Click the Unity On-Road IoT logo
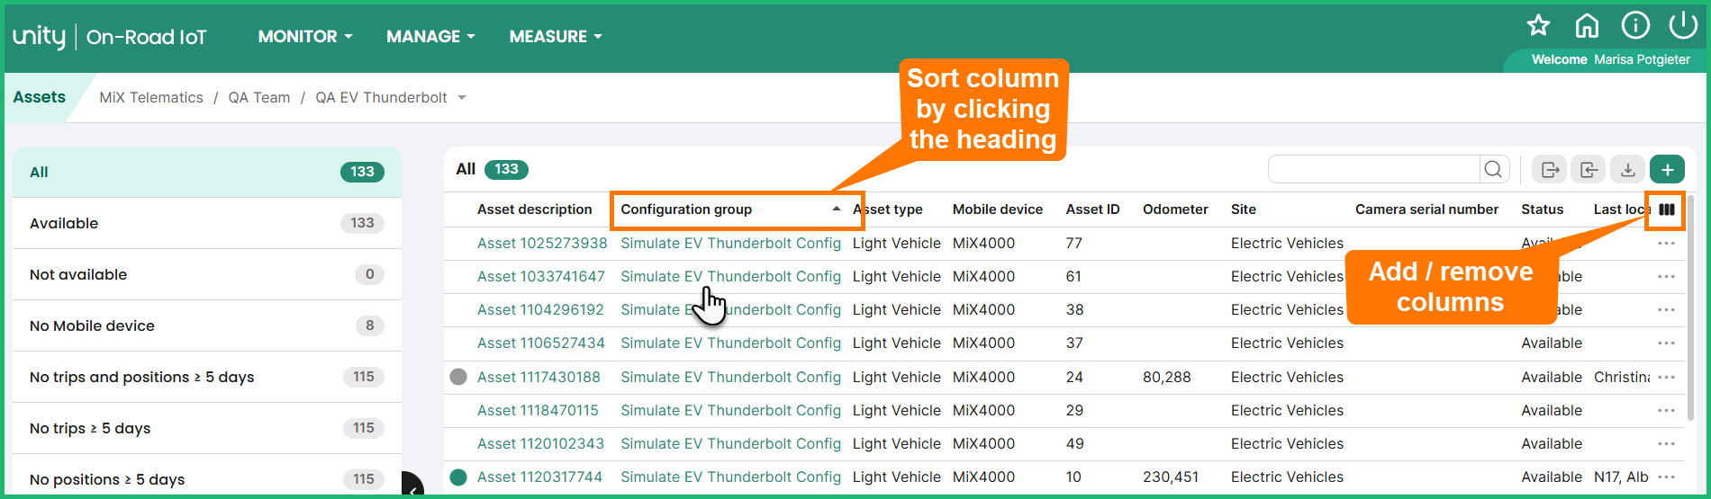1711x499 pixels. [x=109, y=37]
